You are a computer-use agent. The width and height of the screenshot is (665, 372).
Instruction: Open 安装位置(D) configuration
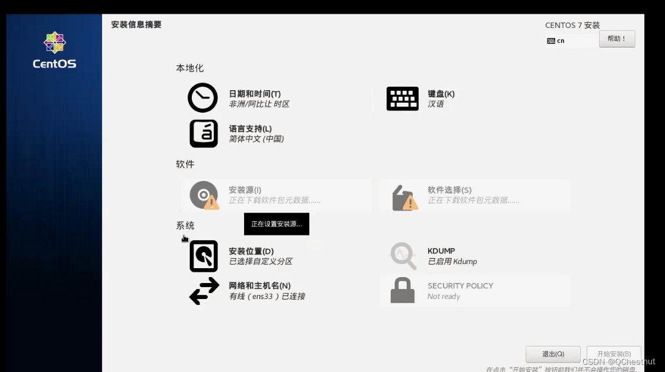252,251
